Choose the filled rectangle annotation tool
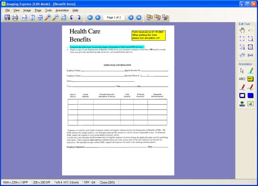This screenshot has height=186, width=258. coord(250,95)
